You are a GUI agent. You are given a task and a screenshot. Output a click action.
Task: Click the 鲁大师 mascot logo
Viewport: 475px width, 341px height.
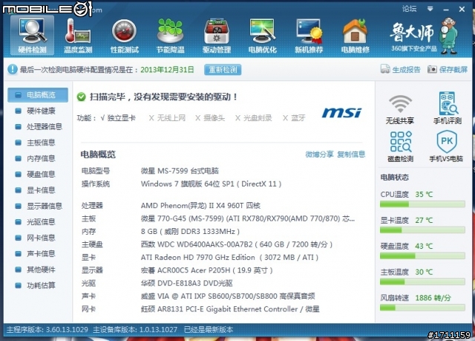(449, 36)
